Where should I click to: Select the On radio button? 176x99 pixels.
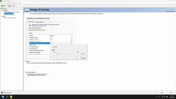[53, 50]
